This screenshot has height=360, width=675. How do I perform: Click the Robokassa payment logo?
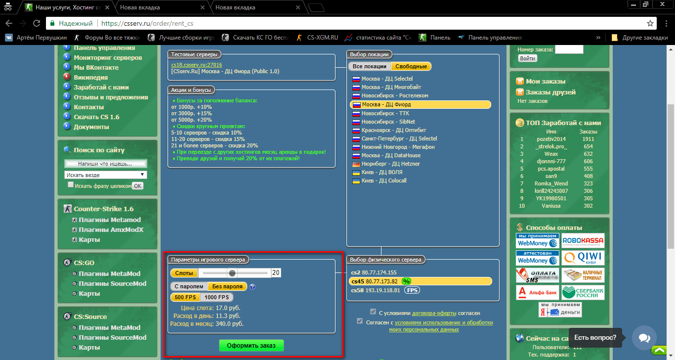[x=583, y=241]
